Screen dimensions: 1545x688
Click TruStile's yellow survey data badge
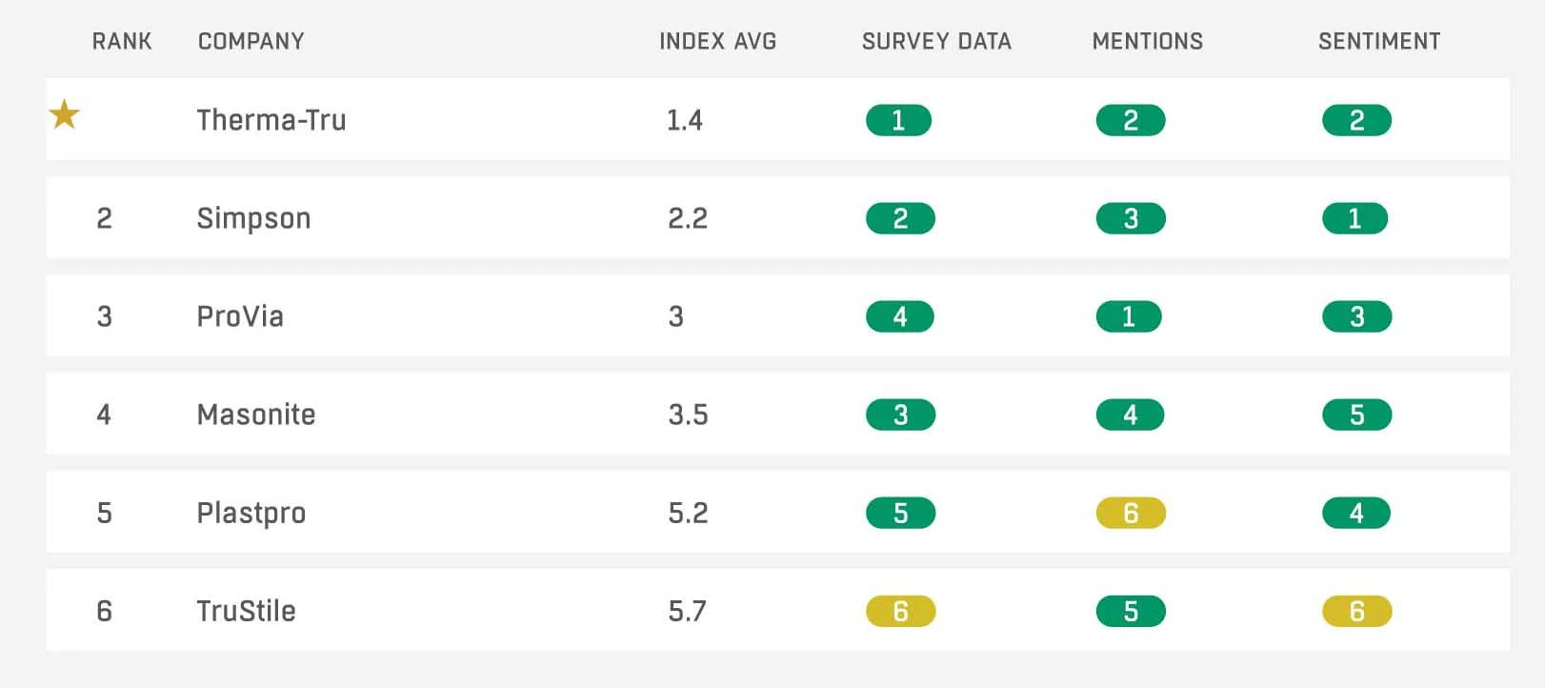point(900,611)
